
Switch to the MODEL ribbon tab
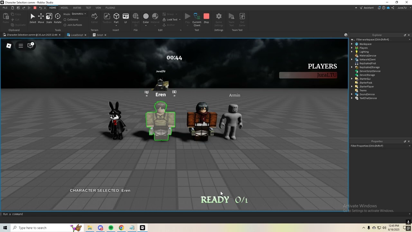point(64,8)
